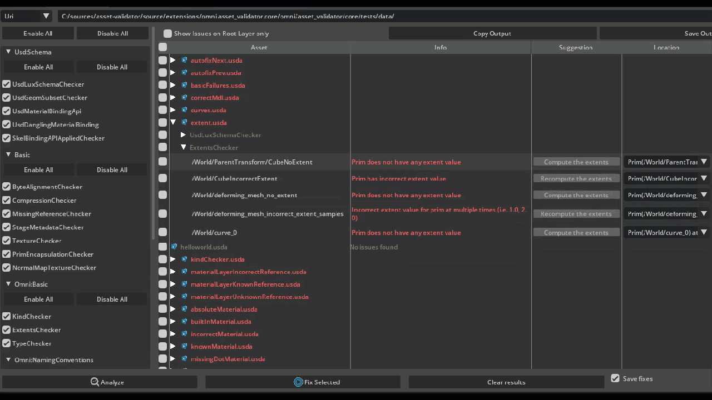This screenshot has width=712, height=400.
Task: Uncheck the Save fixes option
Action: (615, 378)
